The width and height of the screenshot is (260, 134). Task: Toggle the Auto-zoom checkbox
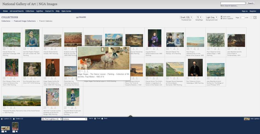pyautogui.click(x=222, y=16)
